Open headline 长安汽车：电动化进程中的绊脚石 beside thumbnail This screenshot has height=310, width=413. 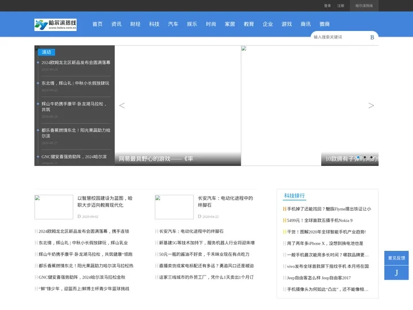[x=225, y=201]
